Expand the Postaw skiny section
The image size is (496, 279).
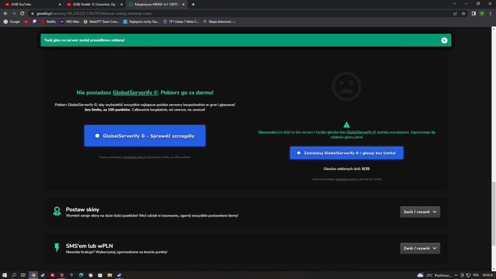[420, 212]
